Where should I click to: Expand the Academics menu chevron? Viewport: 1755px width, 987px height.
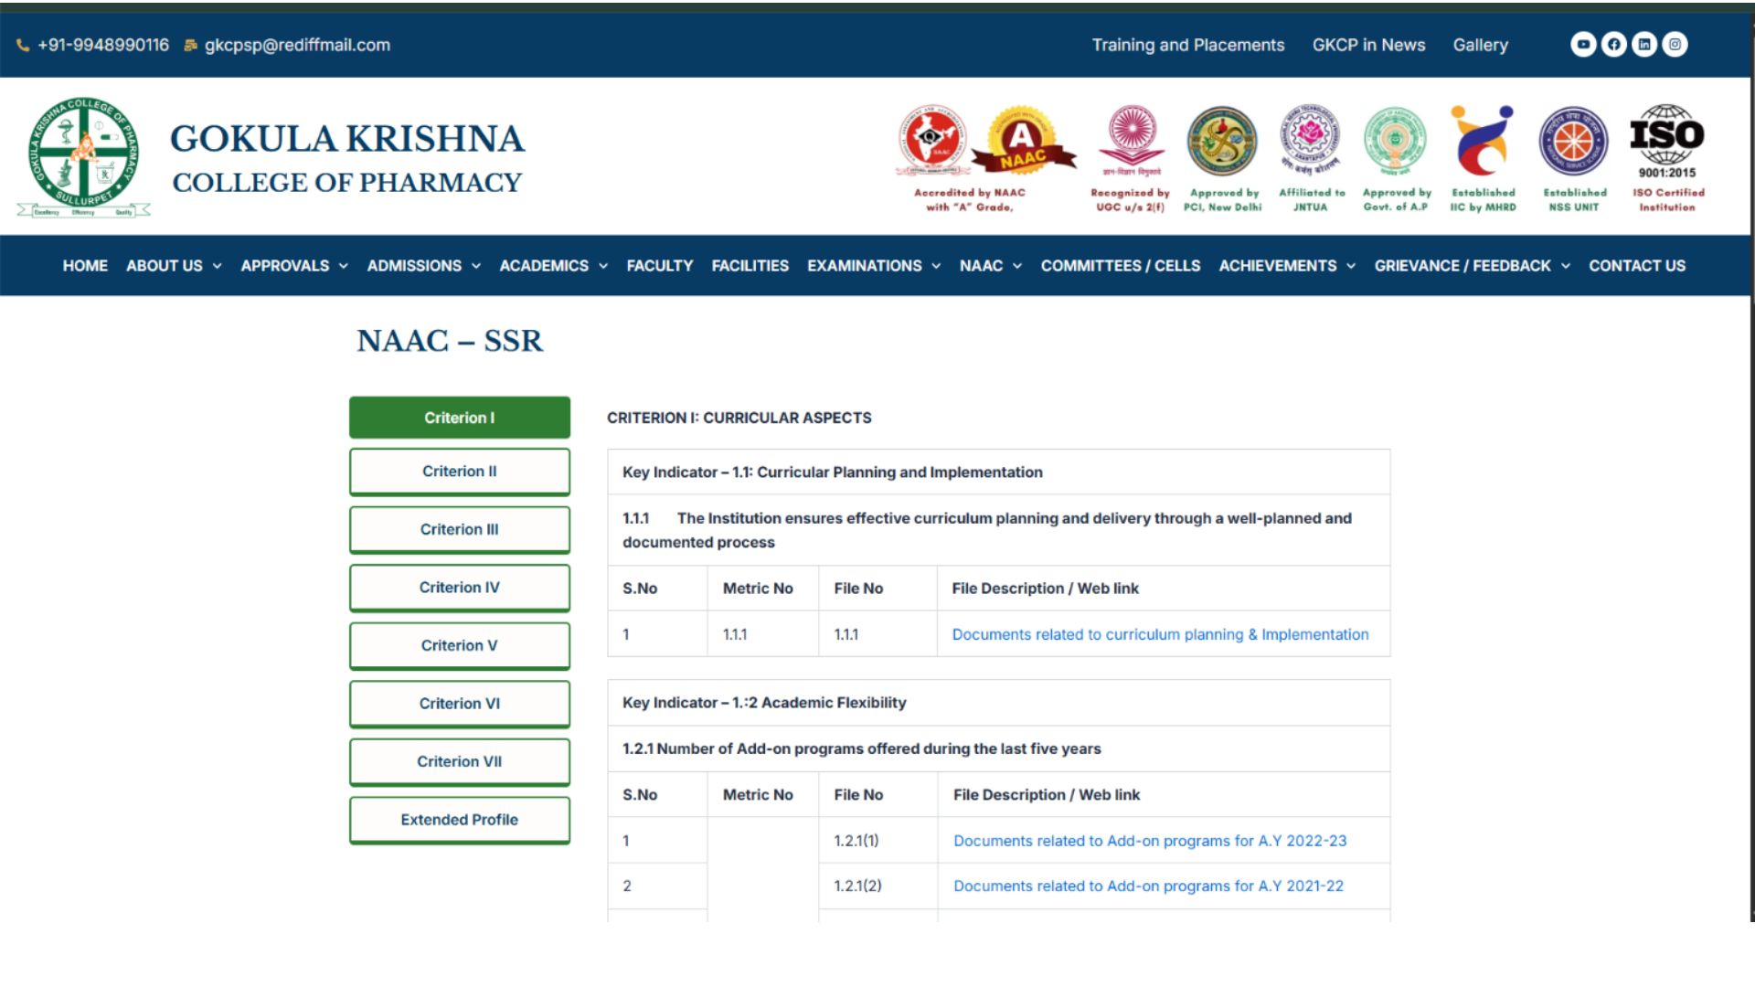coord(603,266)
